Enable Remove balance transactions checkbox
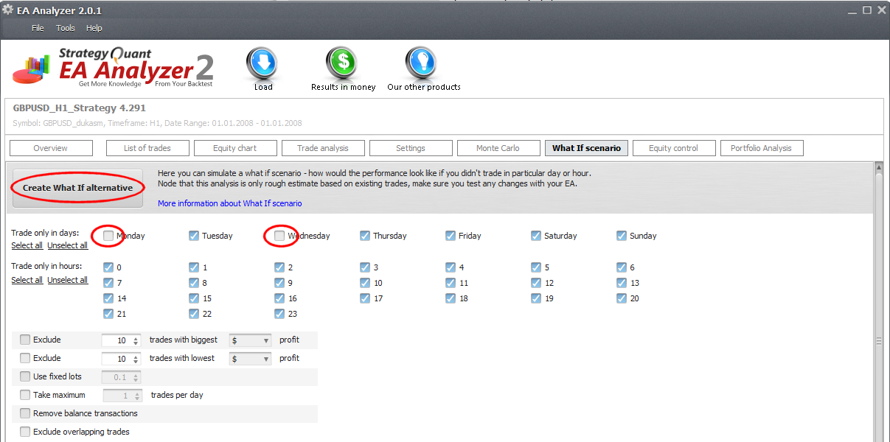This screenshot has width=890, height=442. pos(25,413)
